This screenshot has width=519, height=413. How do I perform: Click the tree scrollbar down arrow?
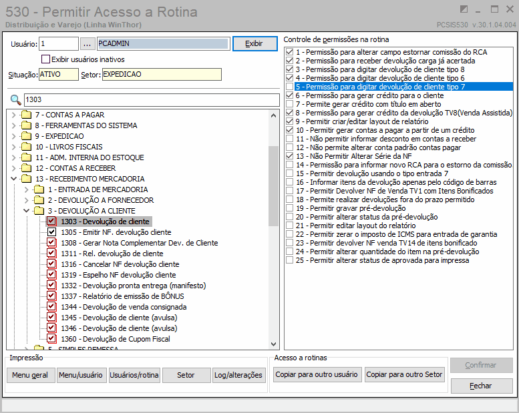click(273, 344)
